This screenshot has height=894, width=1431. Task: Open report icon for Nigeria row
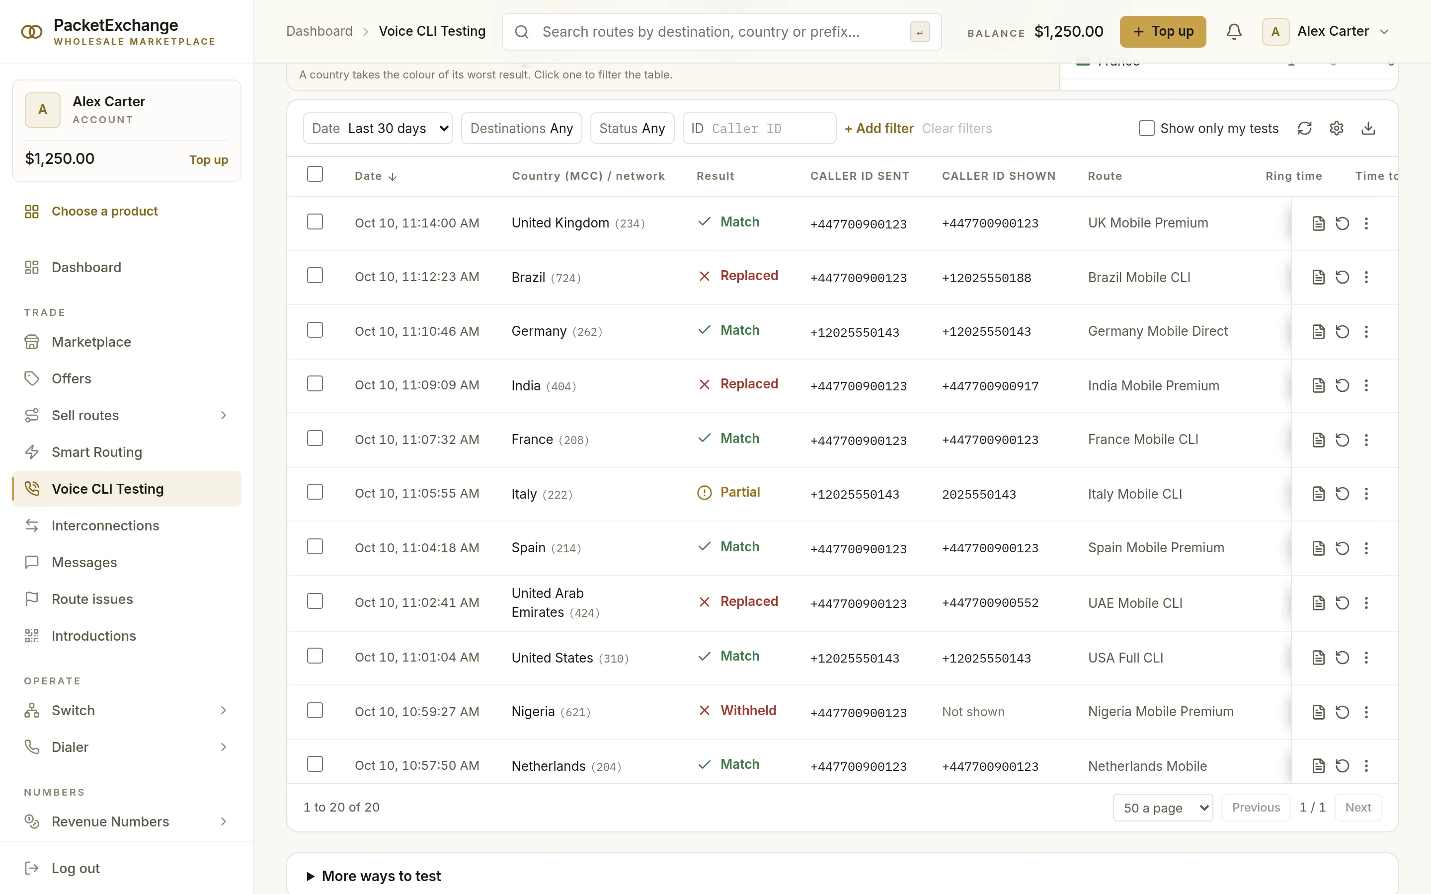click(1318, 712)
